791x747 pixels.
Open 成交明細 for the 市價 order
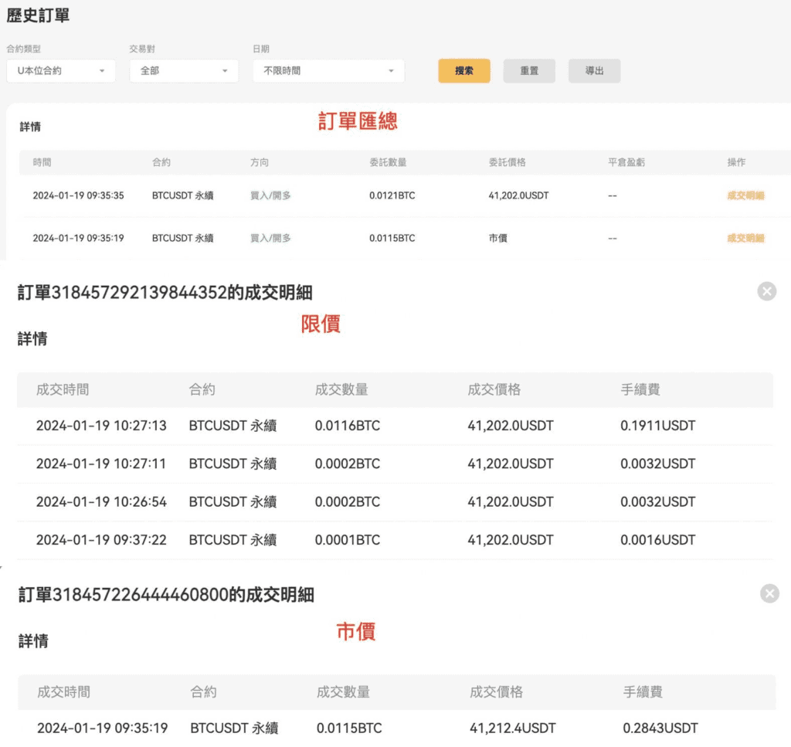(745, 239)
